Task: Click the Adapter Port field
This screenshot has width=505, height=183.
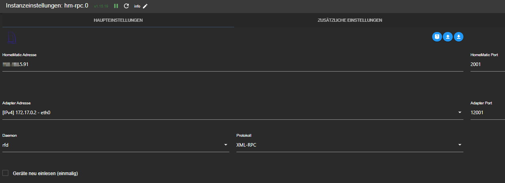Action: point(487,113)
